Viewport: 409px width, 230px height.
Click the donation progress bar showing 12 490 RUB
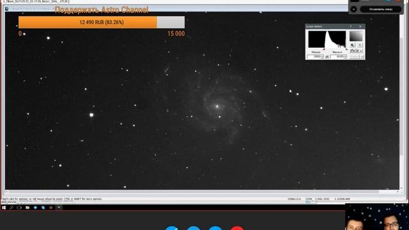[x=102, y=22]
